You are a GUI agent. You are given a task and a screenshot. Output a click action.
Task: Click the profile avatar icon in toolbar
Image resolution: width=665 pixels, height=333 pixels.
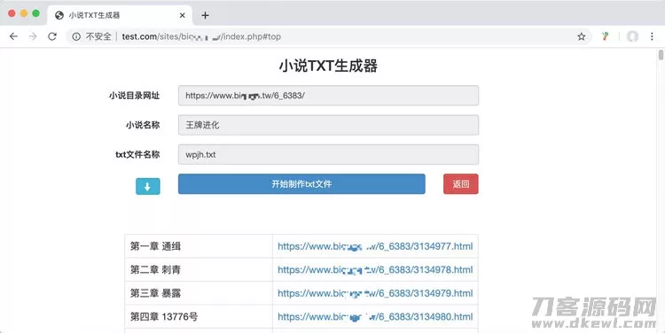tap(633, 37)
